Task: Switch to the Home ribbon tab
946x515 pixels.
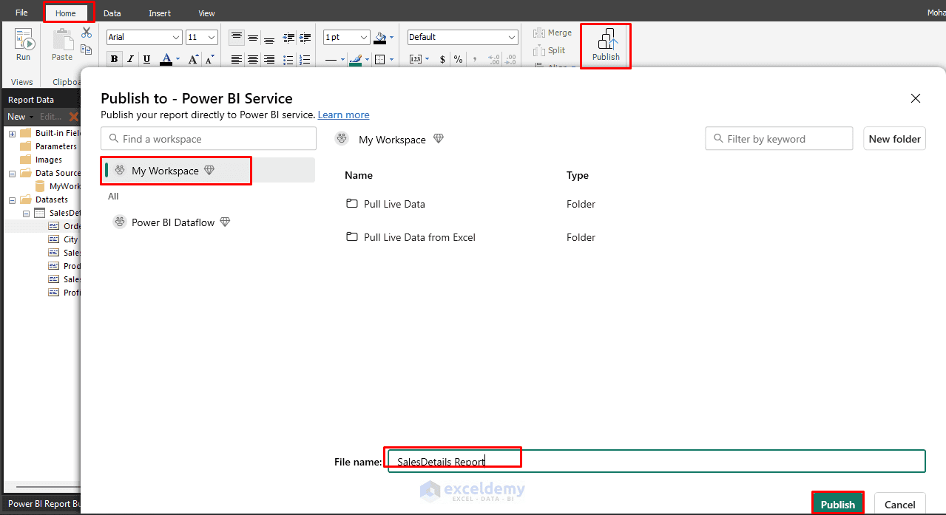Action: point(66,13)
